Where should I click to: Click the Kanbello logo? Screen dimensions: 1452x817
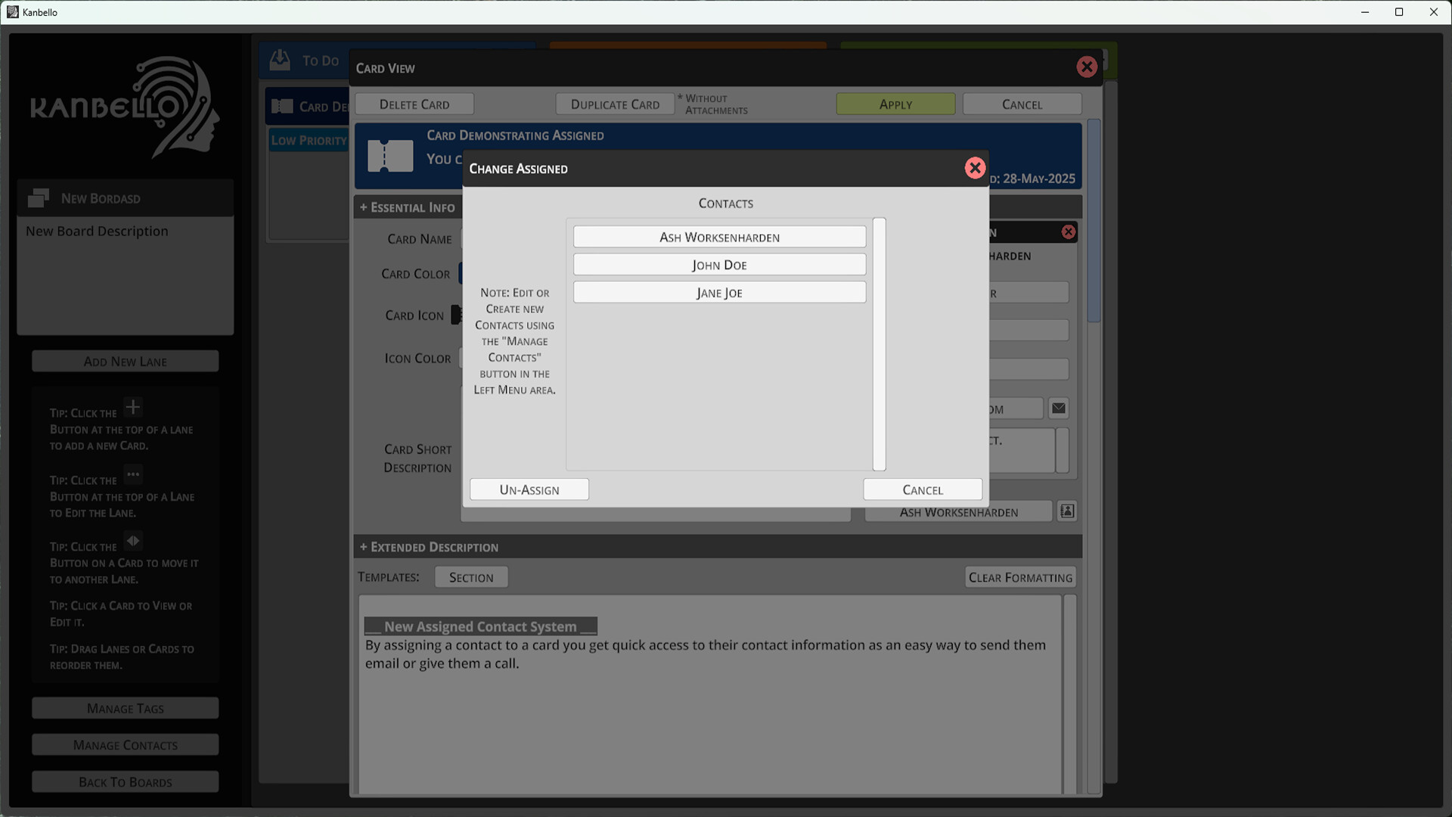(x=125, y=106)
